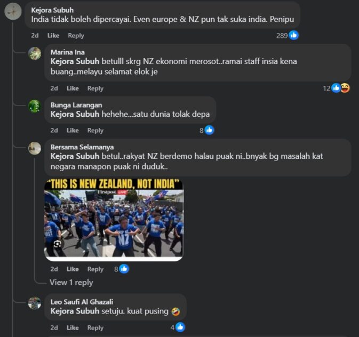The width and height of the screenshot is (359, 337).
Task: View laughing reaction on Marina Ina's comment
Action: [345, 88]
